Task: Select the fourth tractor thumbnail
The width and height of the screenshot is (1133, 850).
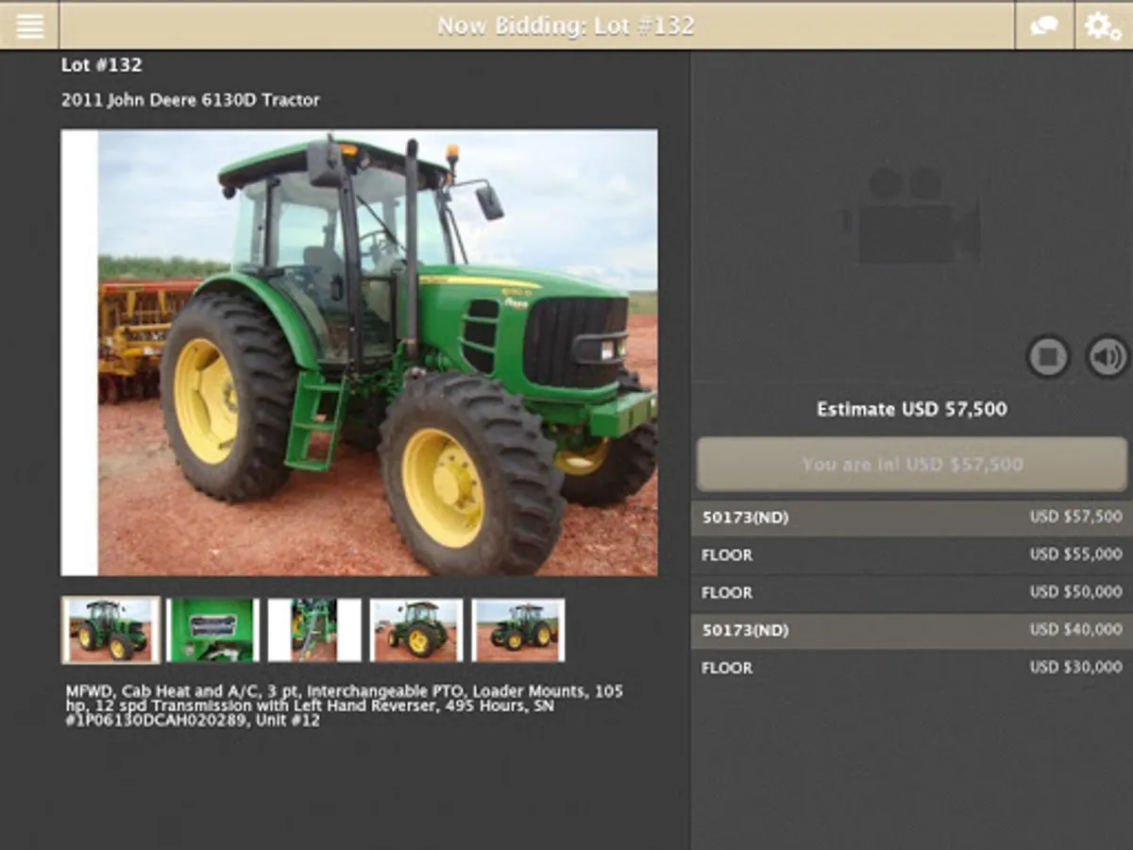Action: [x=416, y=630]
